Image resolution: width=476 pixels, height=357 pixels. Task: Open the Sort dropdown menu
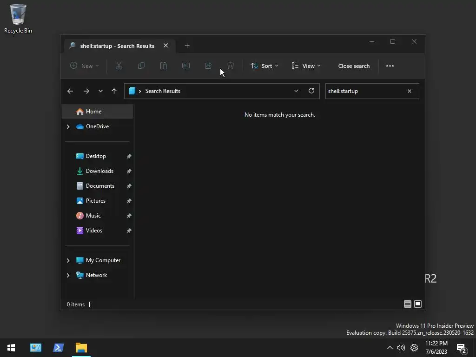click(264, 66)
